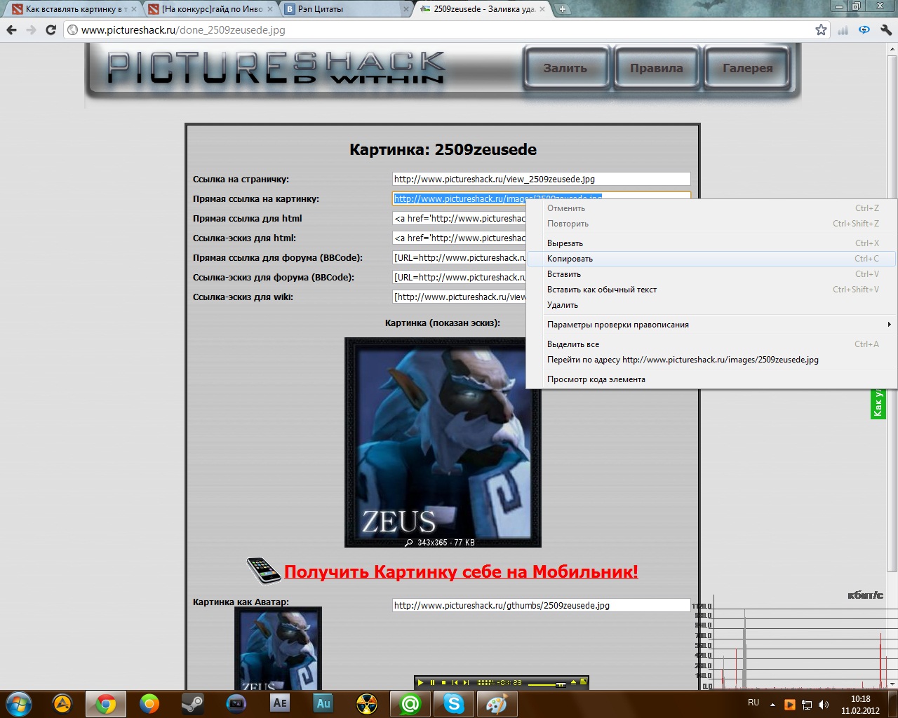The image size is (898, 718).
Task: Choose 'Просмотр кода элемента' menu entry
Action: coord(711,379)
